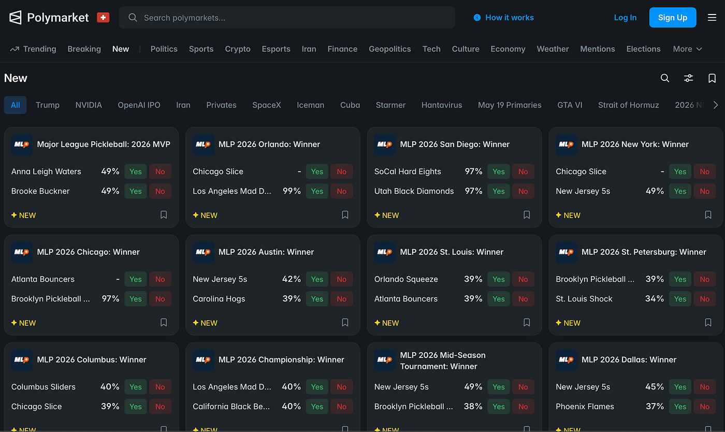Image resolution: width=725 pixels, height=432 pixels.
Task: Click the Swiss flag icon beside Polymarket
Action: click(103, 18)
